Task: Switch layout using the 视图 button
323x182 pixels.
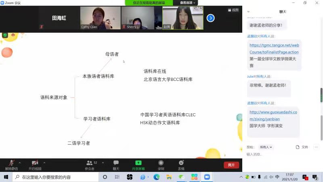Action: pos(233,10)
